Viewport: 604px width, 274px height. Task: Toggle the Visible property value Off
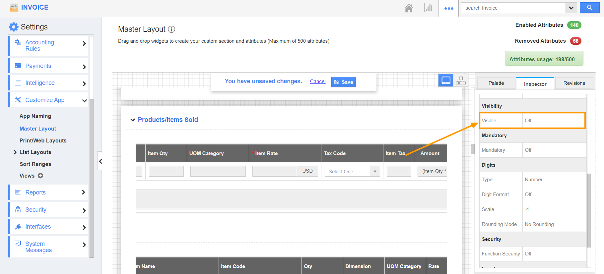coord(554,121)
